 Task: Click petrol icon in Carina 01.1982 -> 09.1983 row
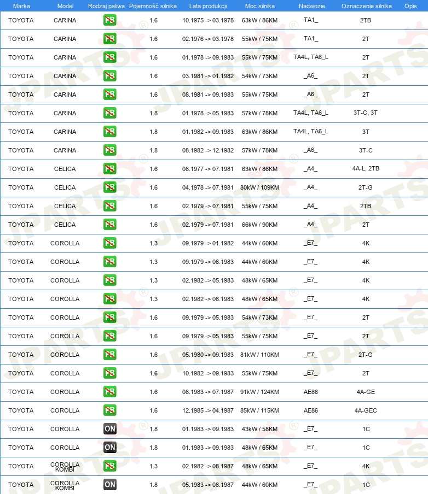click(110, 132)
